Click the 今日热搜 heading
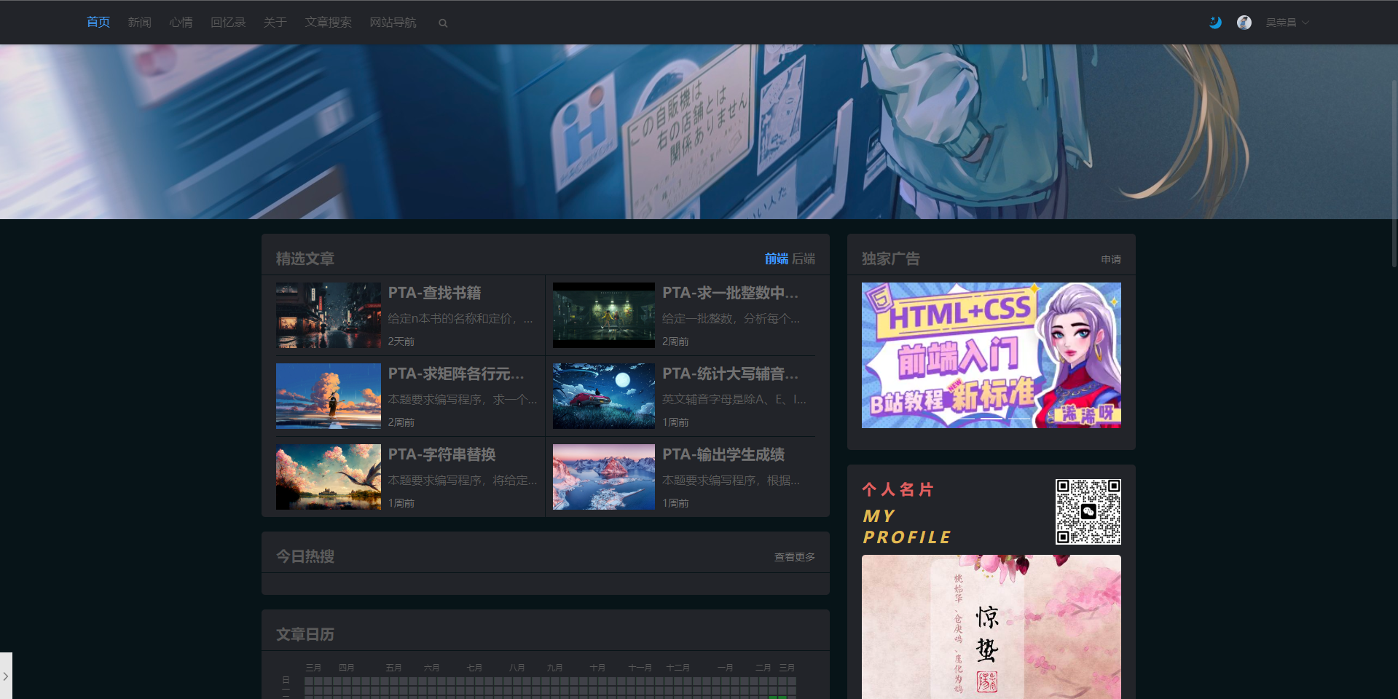 pyautogui.click(x=305, y=556)
